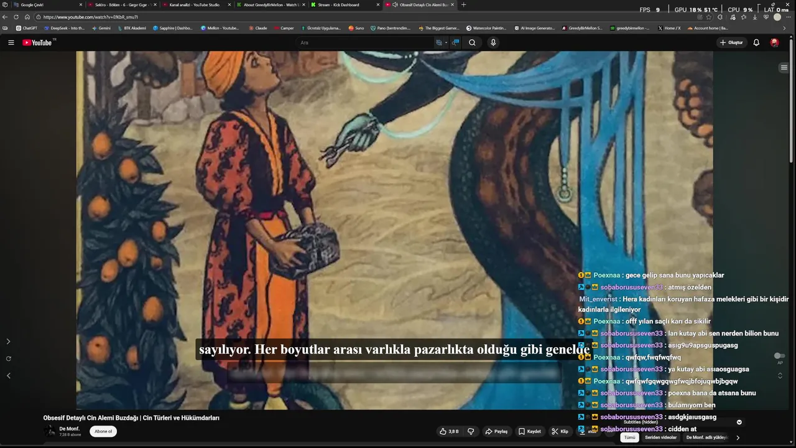Click the left sidebar refresh icon

[x=8, y=358]
